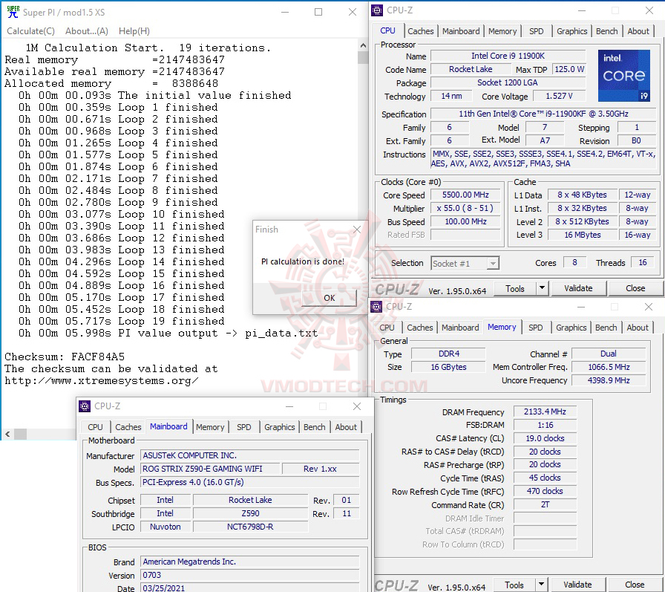Expand the Socket #1 selection dropdown
Viewport: 665px width, 592px height.
(493, 264)
